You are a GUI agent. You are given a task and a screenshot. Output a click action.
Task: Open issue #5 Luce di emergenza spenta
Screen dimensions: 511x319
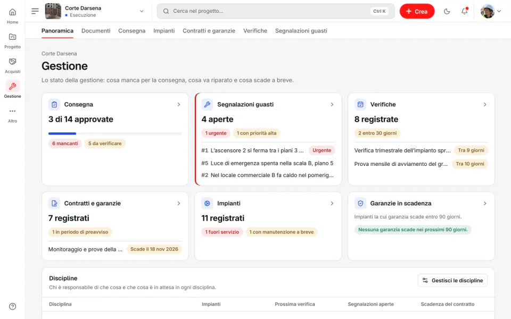[x=268, y=163]
